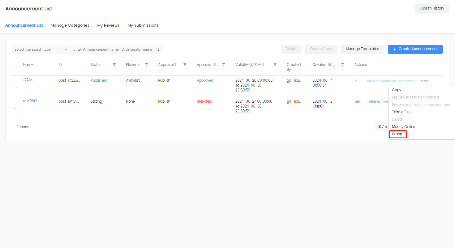Open the Approval Type column filter
Image resolution: width=455 pixels, height=248 pixels.
[x=185, y=65]
